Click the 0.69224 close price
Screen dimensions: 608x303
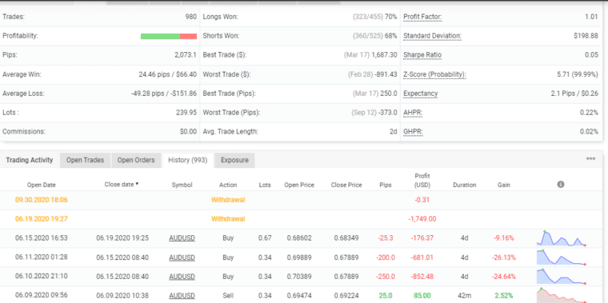point(346,296)
